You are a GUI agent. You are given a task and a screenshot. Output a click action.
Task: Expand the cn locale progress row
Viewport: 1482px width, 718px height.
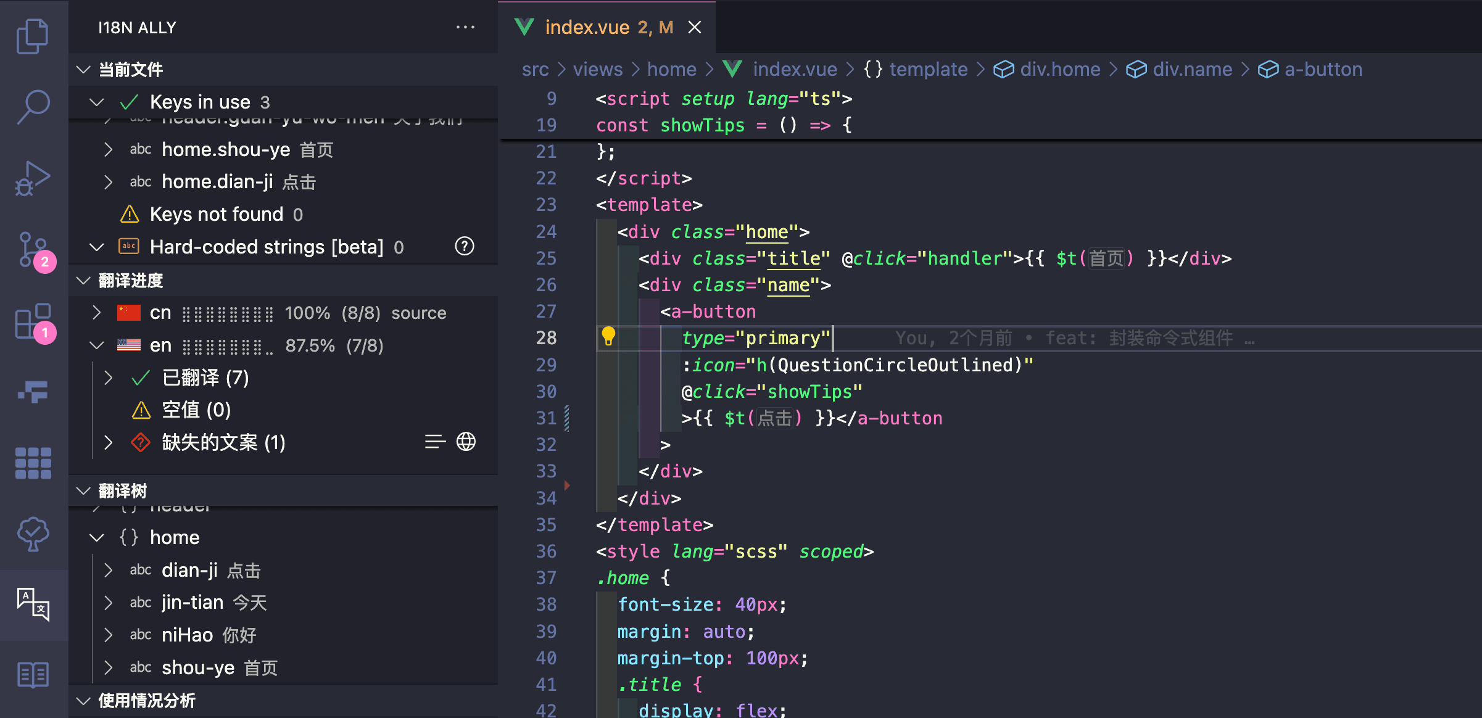click(x=97, y=313)
